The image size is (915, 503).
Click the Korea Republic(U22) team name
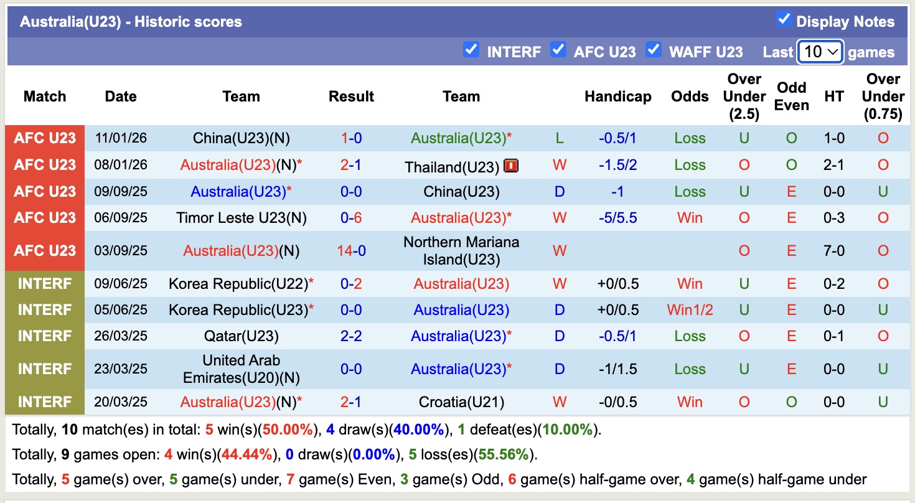click(238, 284)
